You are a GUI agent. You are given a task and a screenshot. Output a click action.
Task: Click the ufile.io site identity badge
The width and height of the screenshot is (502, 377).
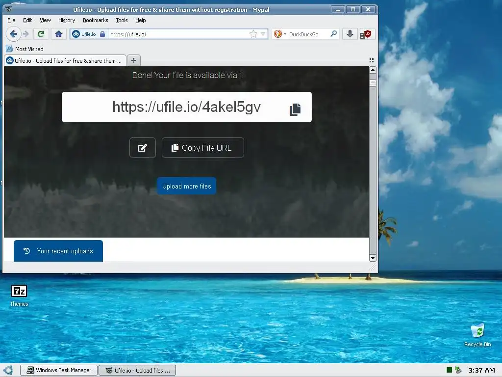pos(84,34)
